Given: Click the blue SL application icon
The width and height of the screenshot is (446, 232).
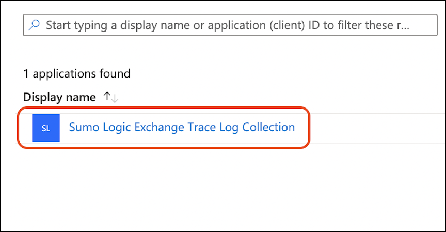Looking at the screenshot, I should coord(46,128).
